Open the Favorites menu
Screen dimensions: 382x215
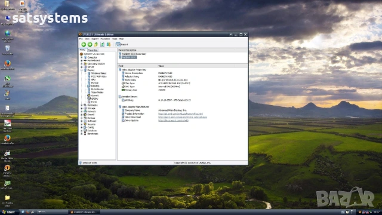click(105, 39)
